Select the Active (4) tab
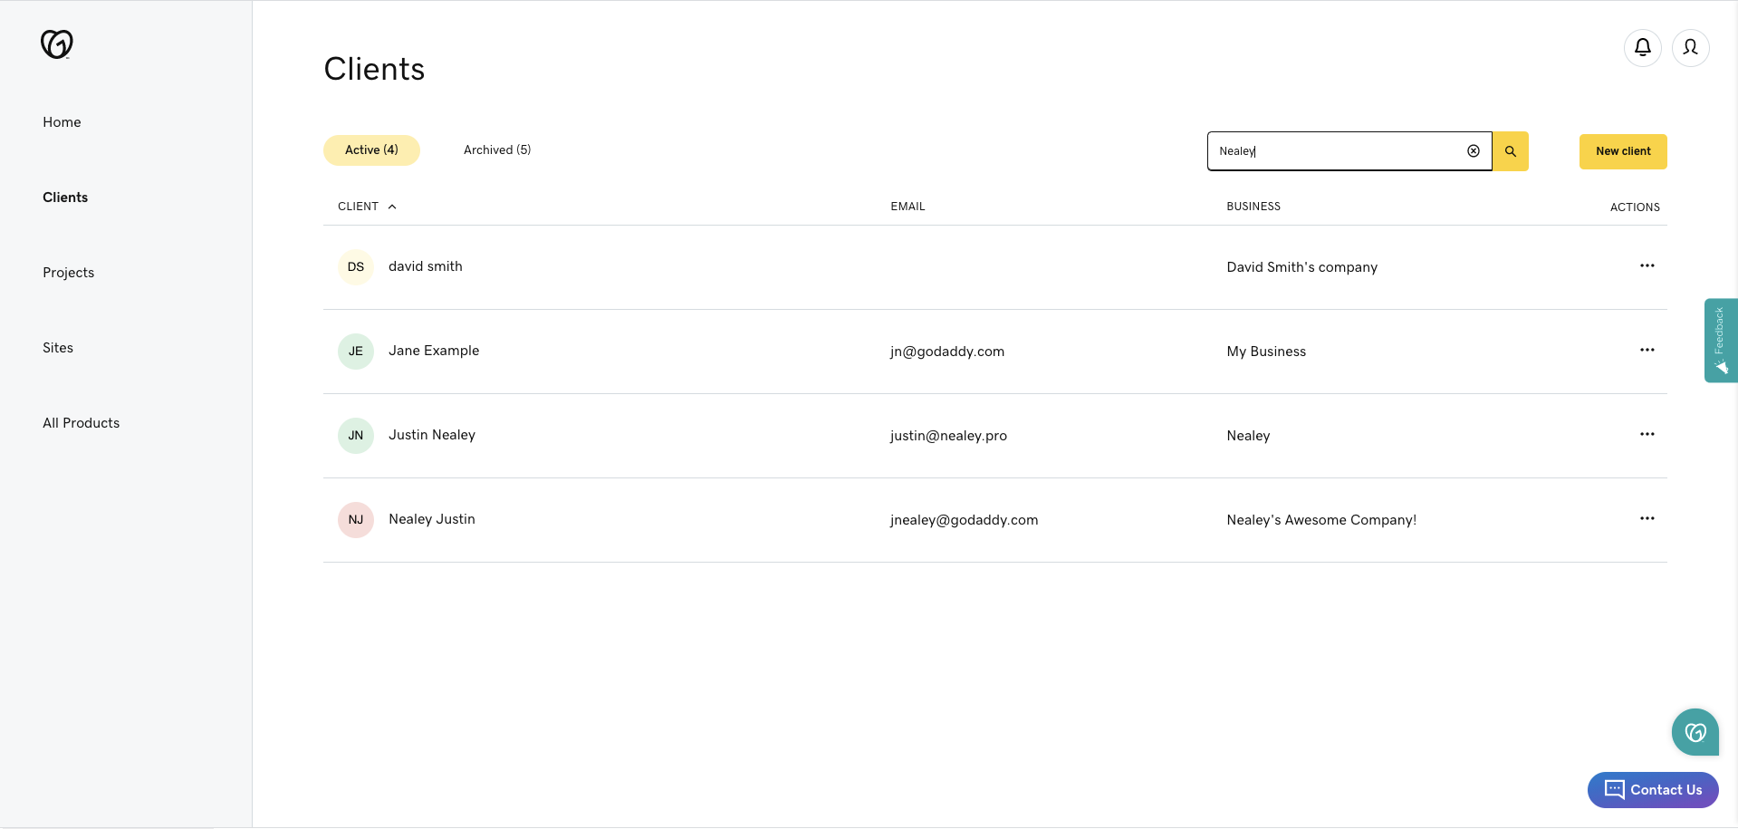This screenshot has width=1738, height=829. click(371, 150)
